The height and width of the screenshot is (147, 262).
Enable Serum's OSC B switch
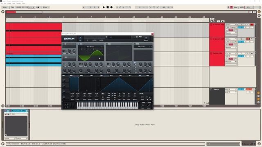click(x=106, y=44)
